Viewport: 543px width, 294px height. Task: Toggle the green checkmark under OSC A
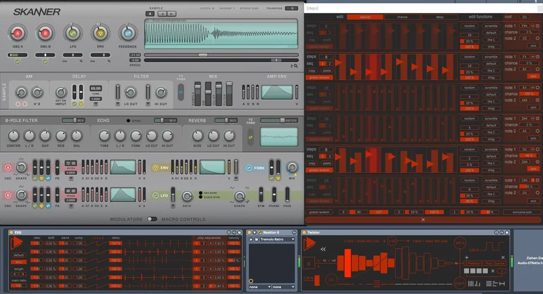tap(17, 61)
